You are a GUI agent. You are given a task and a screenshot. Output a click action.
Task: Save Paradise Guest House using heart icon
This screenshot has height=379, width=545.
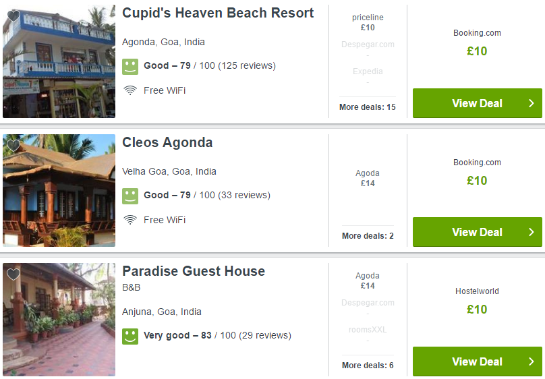(13, 274)
